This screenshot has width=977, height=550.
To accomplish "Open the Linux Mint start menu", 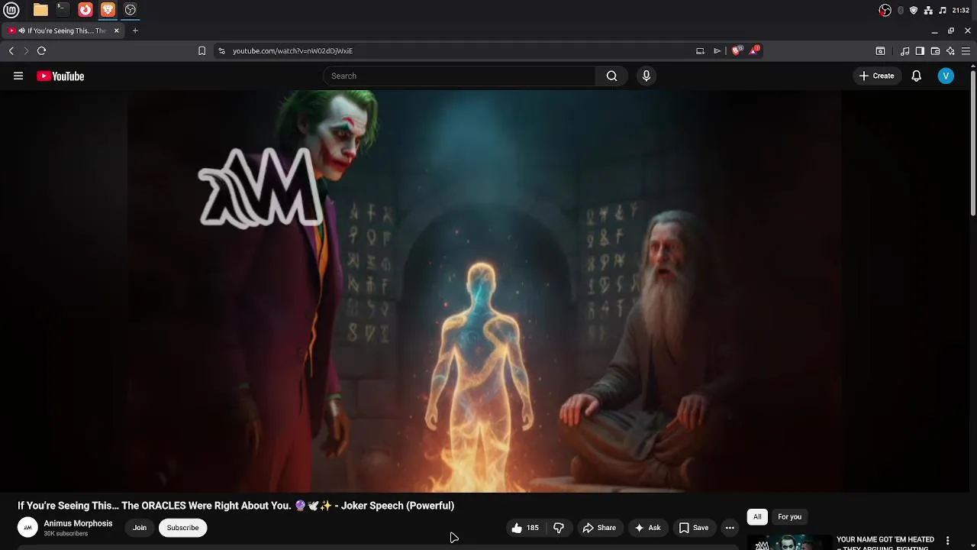I will click(x=11, y=10).
